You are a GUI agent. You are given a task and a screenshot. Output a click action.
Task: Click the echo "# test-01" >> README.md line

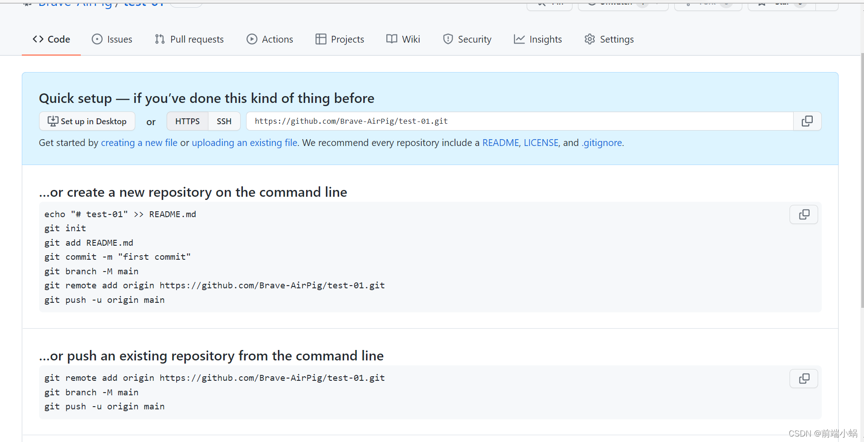pos(120,214)
